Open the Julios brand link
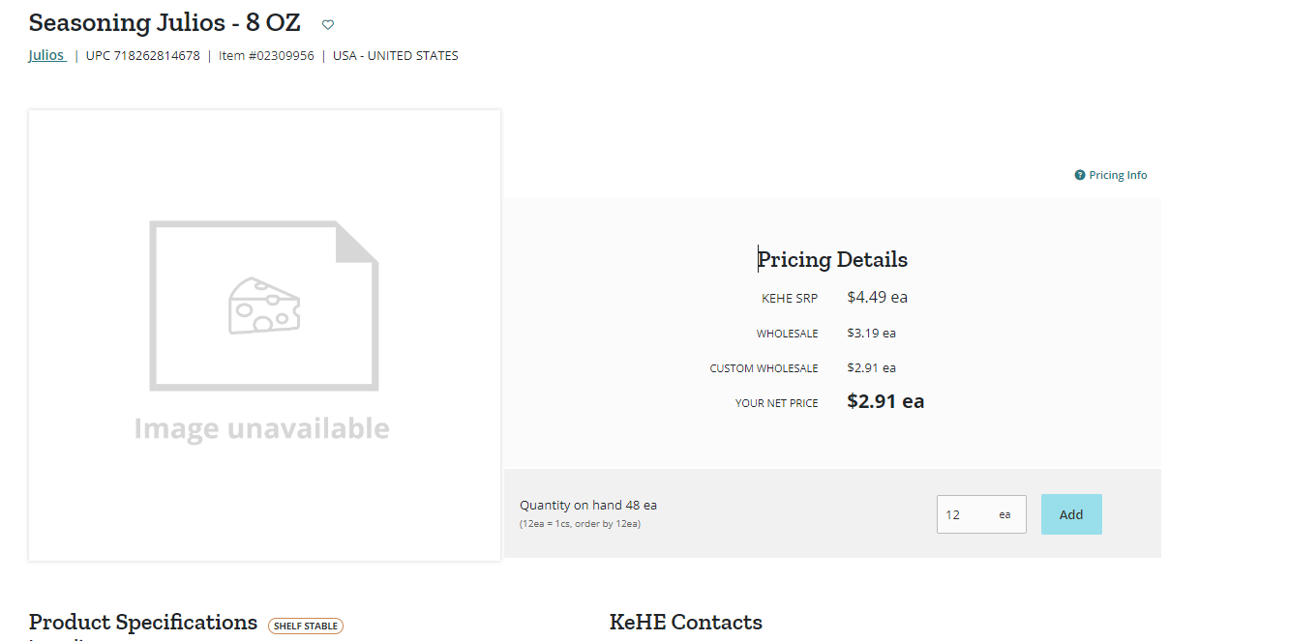Viewport: 1289px width, 641px height. pos(46,55)
